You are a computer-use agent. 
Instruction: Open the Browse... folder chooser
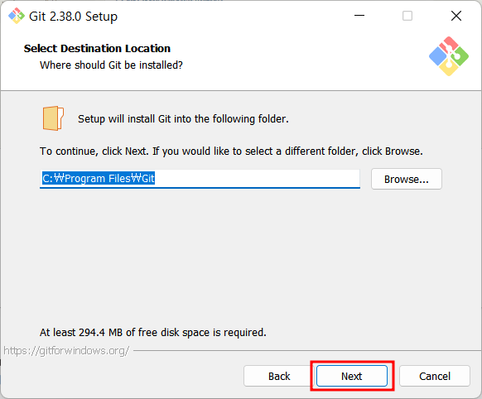click(x=407, y=179)
